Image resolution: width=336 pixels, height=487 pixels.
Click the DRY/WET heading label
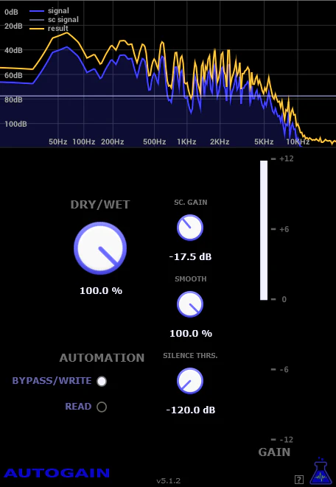100,205
